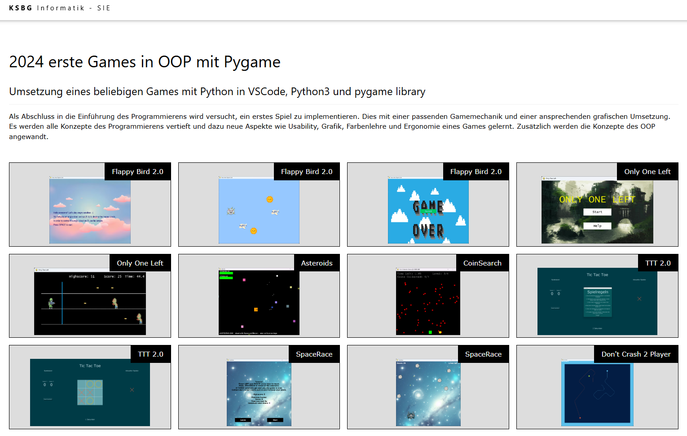
Task: Open the Only One Left title-screen thumbnail
Action: pos(597,205)
